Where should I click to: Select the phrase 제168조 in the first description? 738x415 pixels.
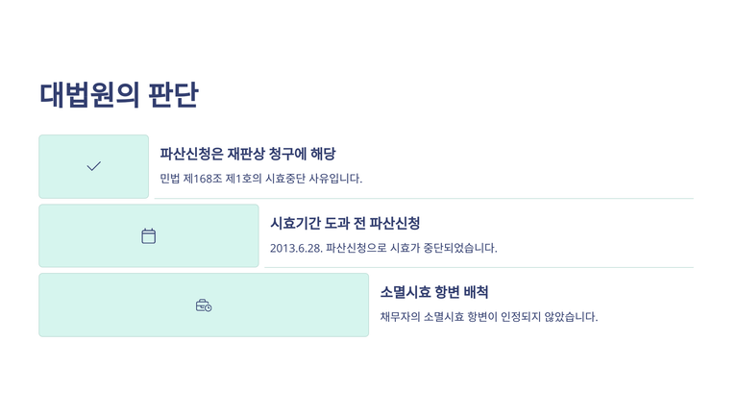point(203,179)
